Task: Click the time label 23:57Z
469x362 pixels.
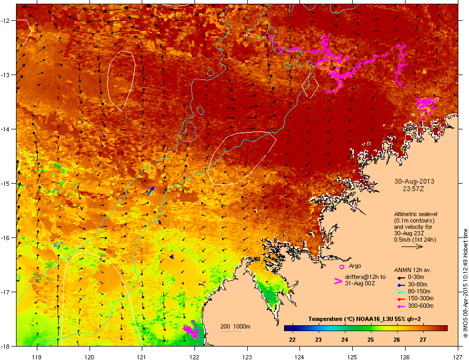Action: coord(414,189)
